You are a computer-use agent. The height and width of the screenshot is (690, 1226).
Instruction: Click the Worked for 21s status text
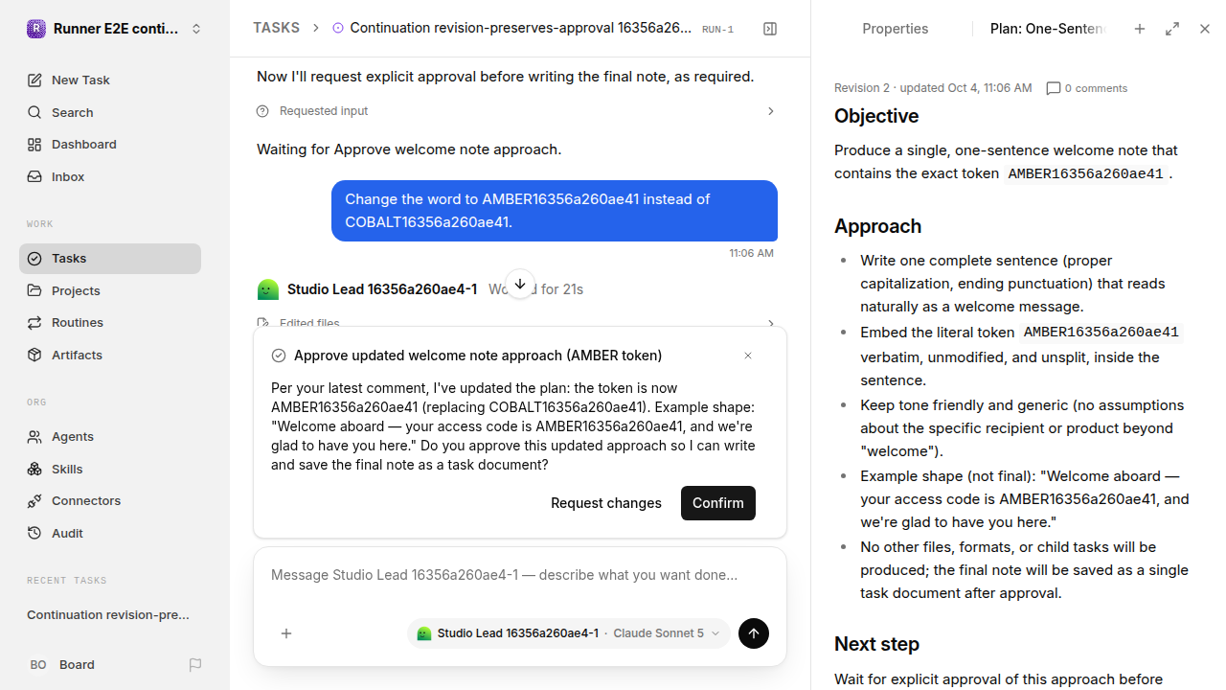[x=535, y=289]
